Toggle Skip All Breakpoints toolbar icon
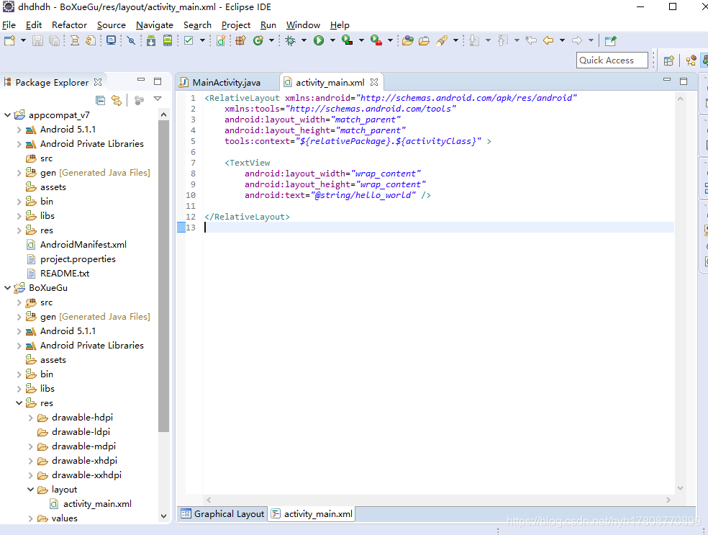Screen dimensions: 708x535 pos(131,40)
